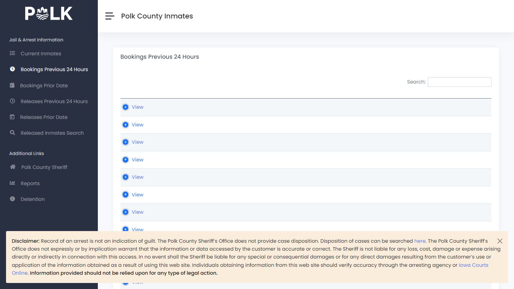Click the home icon beside Polk County Sheriff
This screenshot has height=289, width=514.
pyautogui.click(x=13, y=167)
